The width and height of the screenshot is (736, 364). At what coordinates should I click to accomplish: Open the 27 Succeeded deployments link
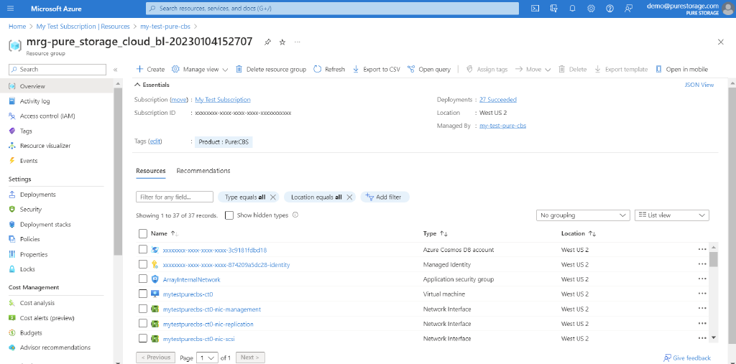497,100
